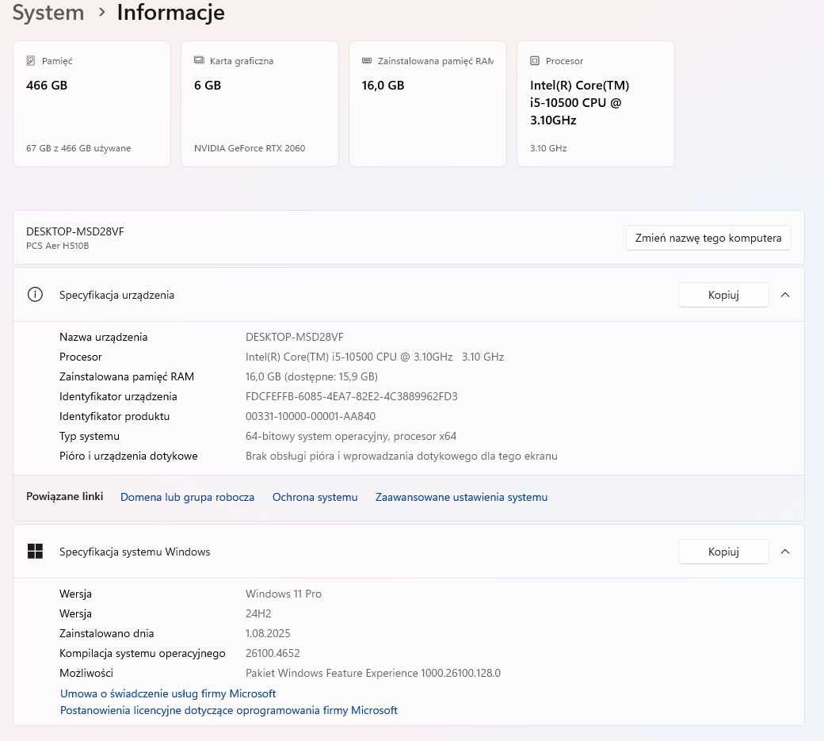Collapse the Specyfikacja urządzenia section chevron
This screenshot has height=741, width=824.
point(785,295)
